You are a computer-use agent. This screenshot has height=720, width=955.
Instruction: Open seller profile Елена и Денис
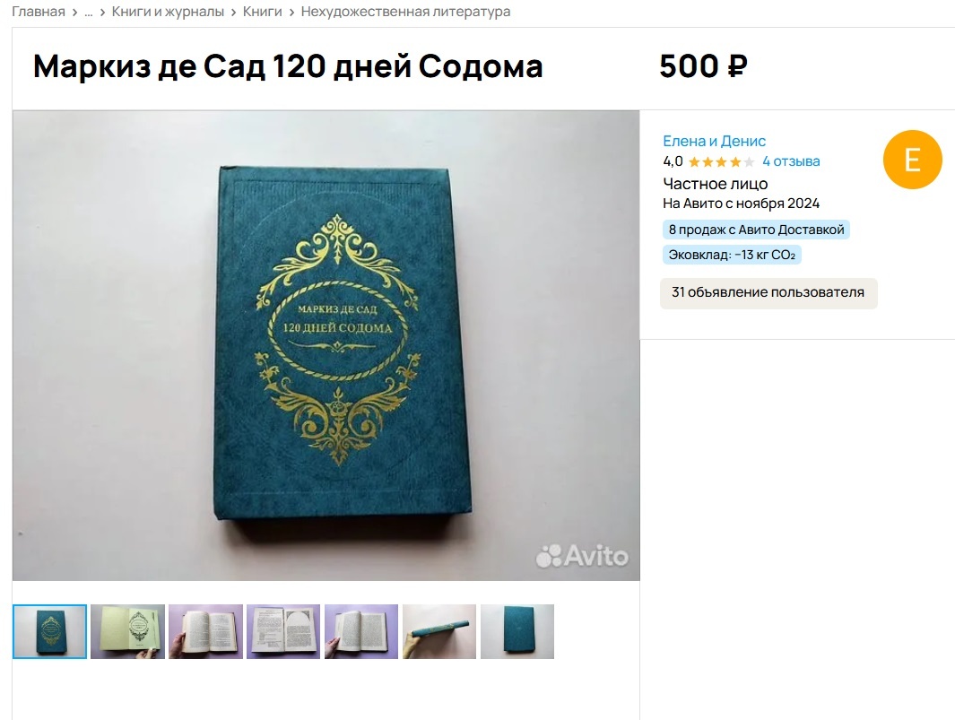[x=714, y=141]
